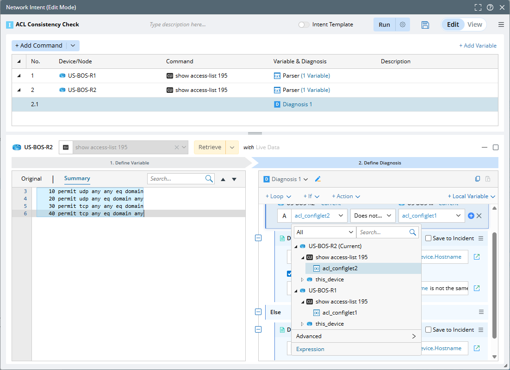The image size is (510, 370).
Task: Switch to the Original tab
Action: [x=31, y=179]
